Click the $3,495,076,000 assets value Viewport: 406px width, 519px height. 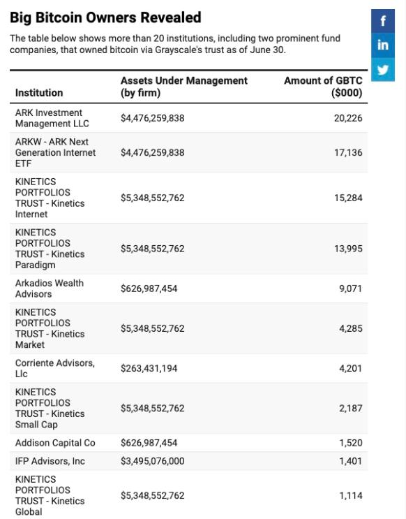[152, 461]
